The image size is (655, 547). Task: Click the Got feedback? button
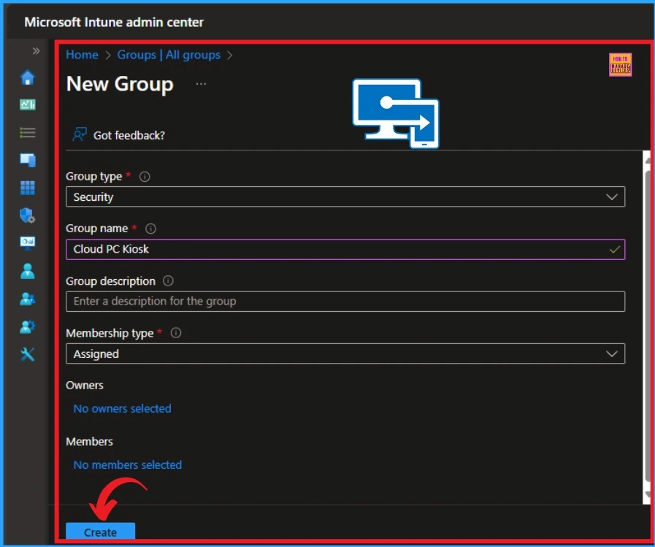point(119,135)
